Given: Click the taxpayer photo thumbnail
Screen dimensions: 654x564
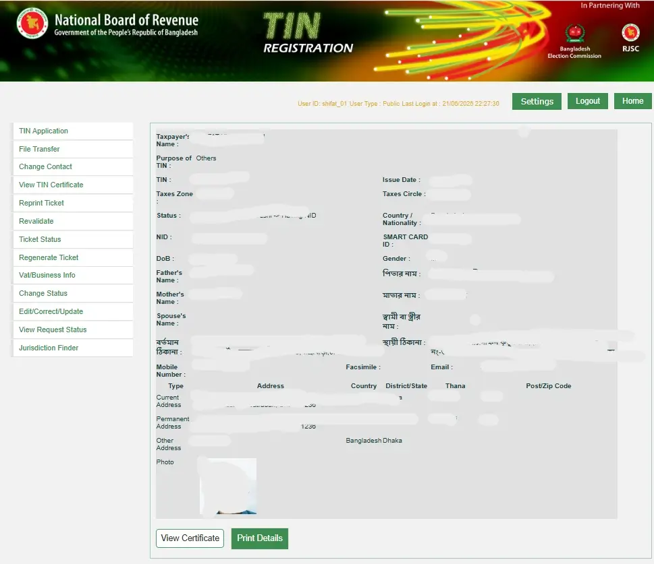Looking at the screenshot, I should point(228,486).
